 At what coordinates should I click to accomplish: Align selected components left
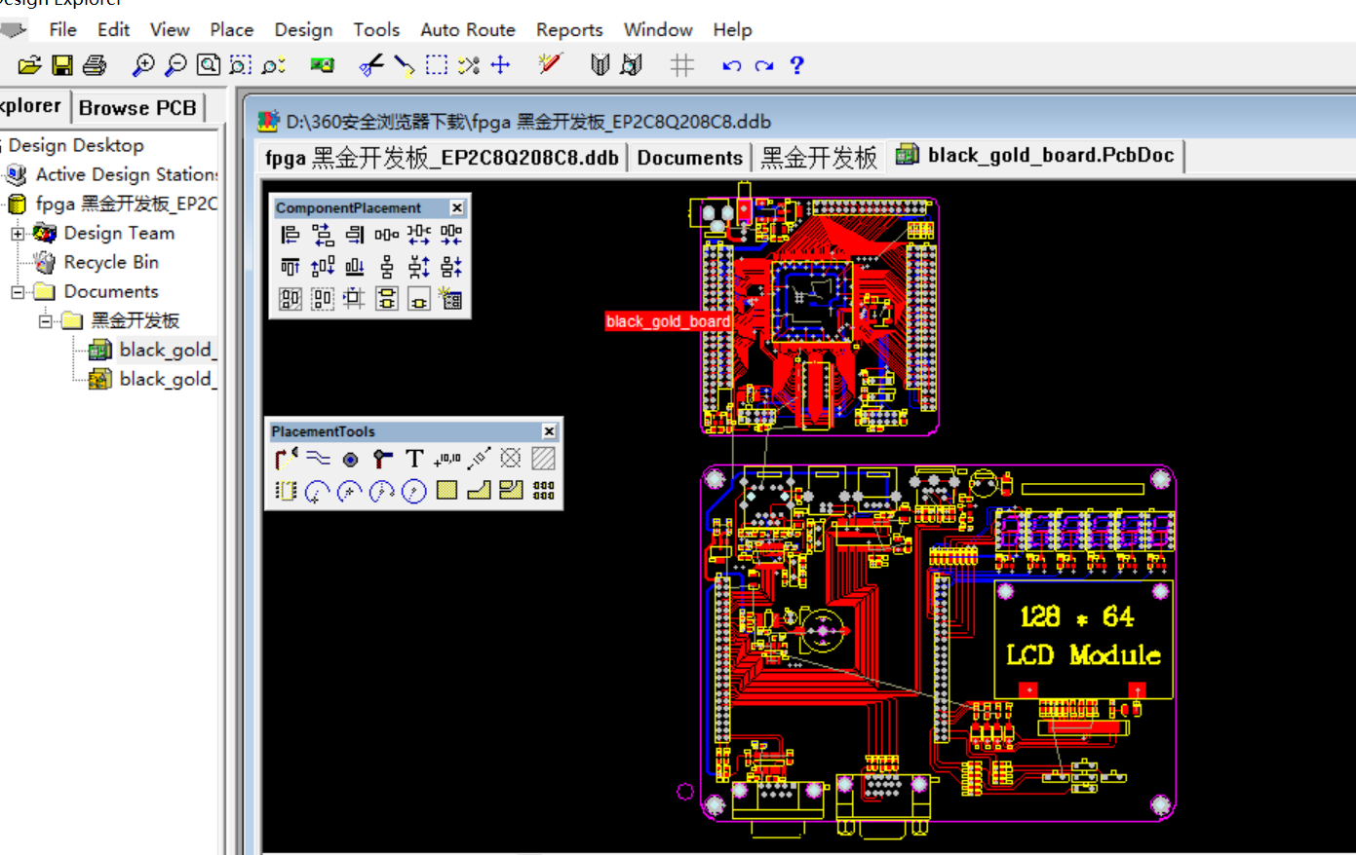tap(290, 234)
